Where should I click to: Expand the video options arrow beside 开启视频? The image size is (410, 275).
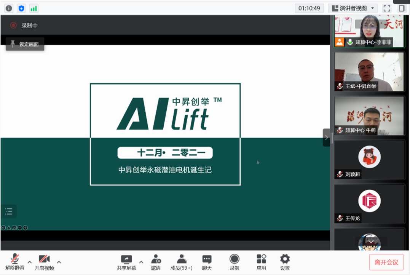[x=59, y=262]
